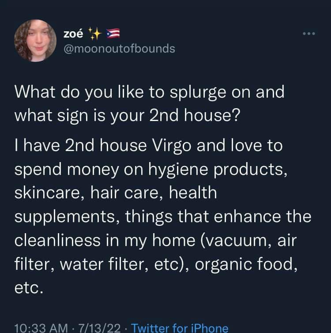Open zoé's profile picture
Image resolution: width=331 pixels, height=333 pixels.
[35, 41]
